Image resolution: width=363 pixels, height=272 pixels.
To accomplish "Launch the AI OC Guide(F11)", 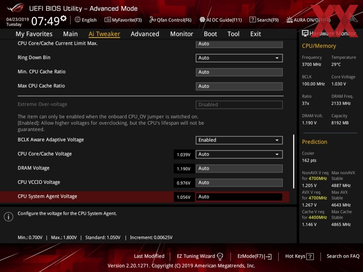I will (x=221, y=20).
